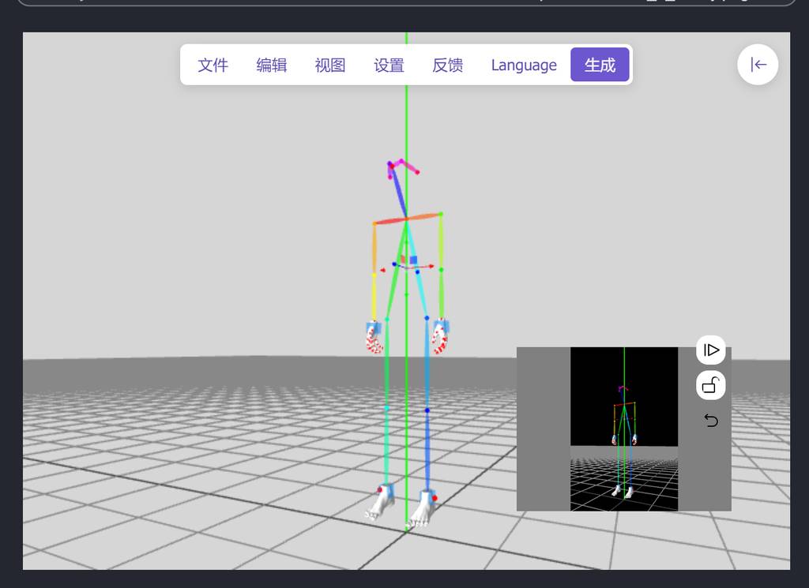Select the hand model on the yellow forearm
This screenshot has height=588, width=809.
[374, 337]
